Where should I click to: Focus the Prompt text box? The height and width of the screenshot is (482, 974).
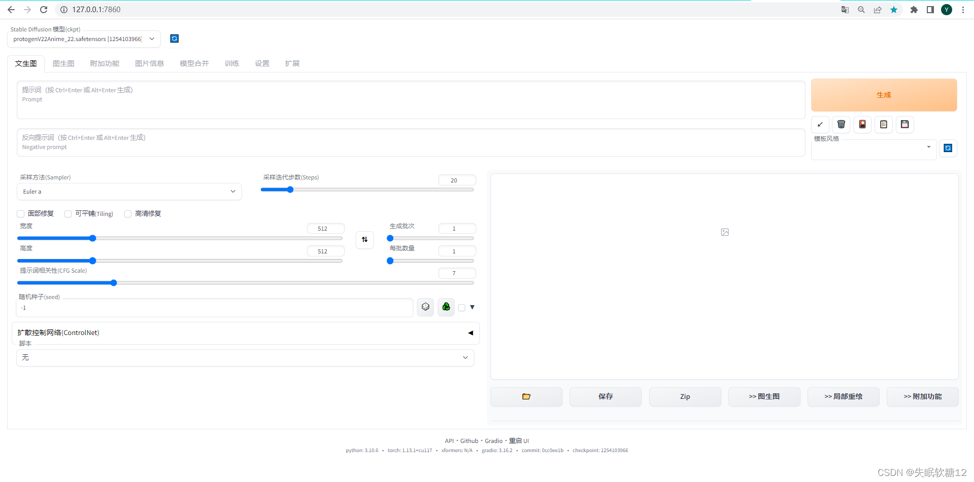coord(411,100)
